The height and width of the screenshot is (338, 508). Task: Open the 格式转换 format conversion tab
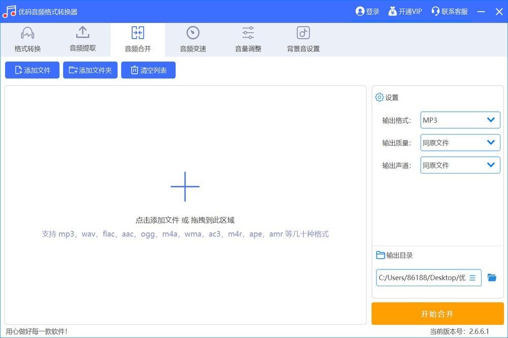[27, 40]
